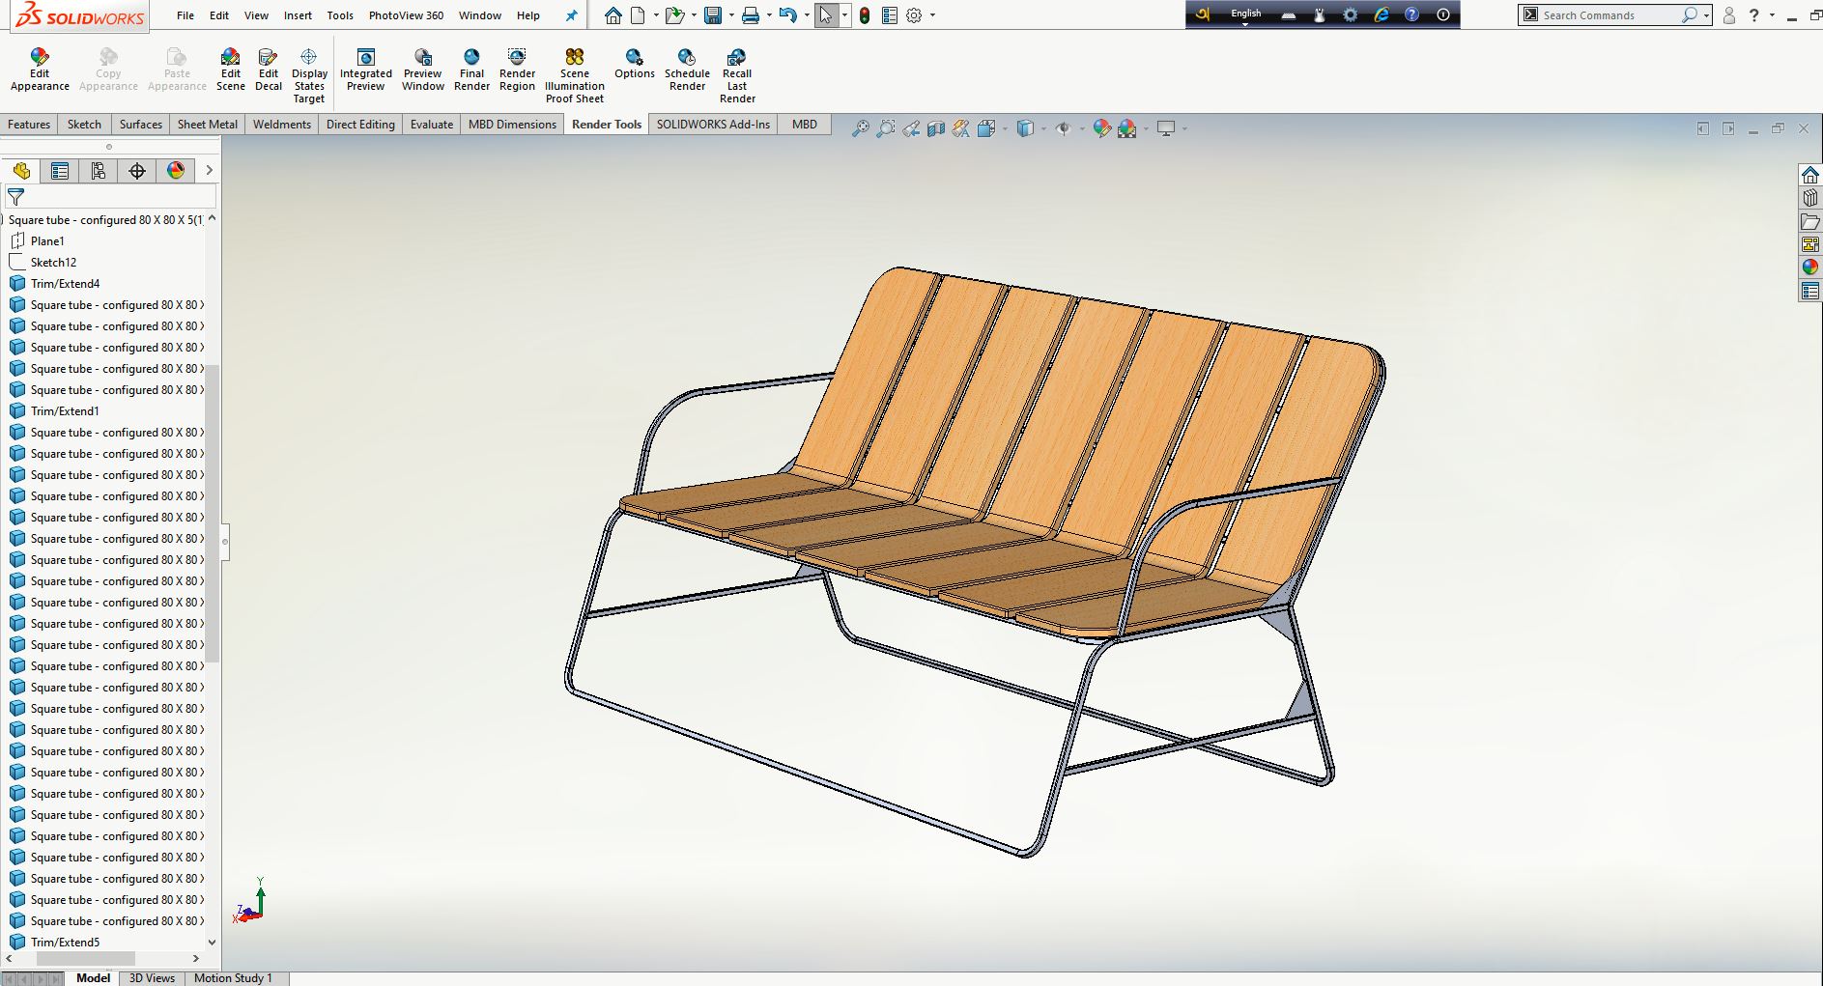1823x986 pixels.
Task: Activate the Select cursor tool
Action: (826, 15)
